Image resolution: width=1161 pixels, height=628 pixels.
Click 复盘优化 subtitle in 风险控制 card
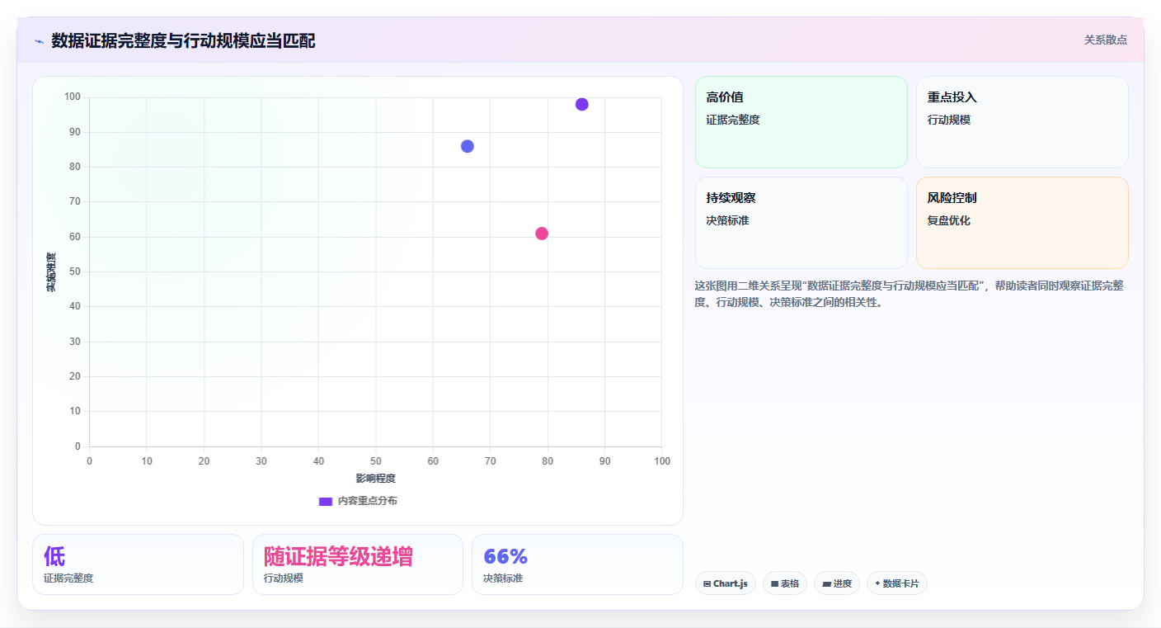click(x=949, y=220)
